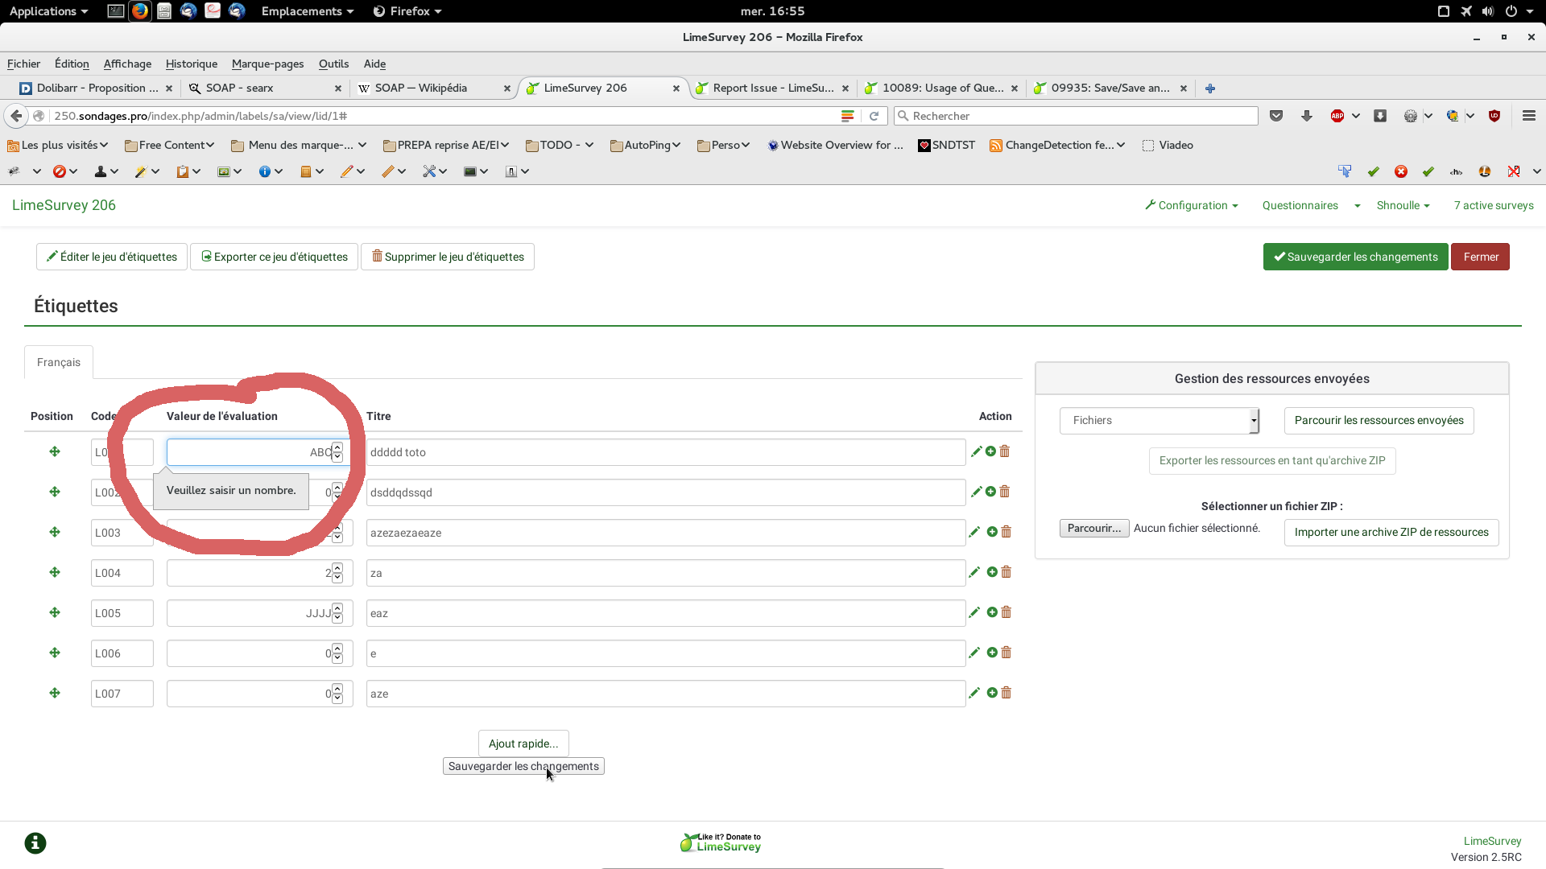Open the editor pencil for 'eaz' label
The width and height of the screenshot is (1546, 869).
point(974,612)
